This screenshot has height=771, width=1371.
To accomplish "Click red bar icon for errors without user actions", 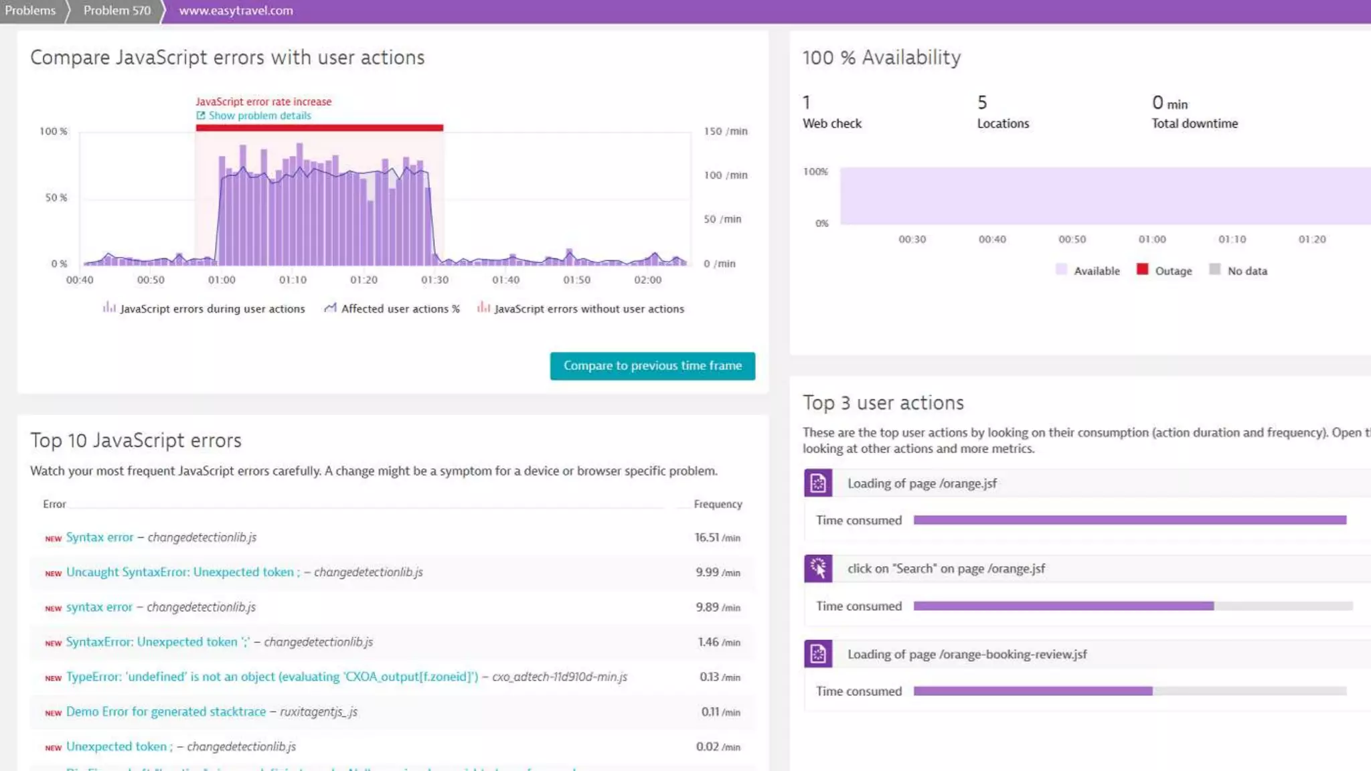I will tap(483, 308).
